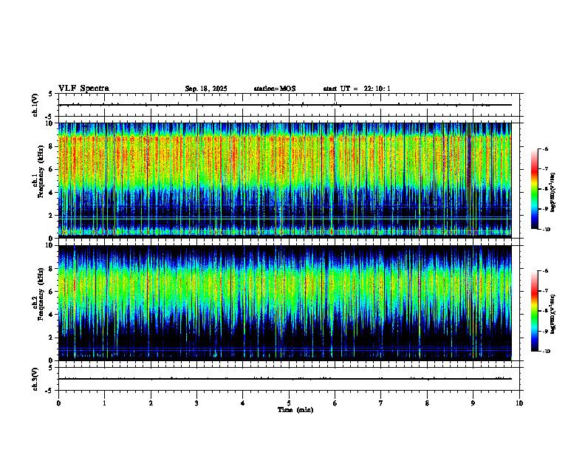Click the "station=MOS" header label
Image resolution: width=585 pixels, height=452 pixels.
click(275, 89)
